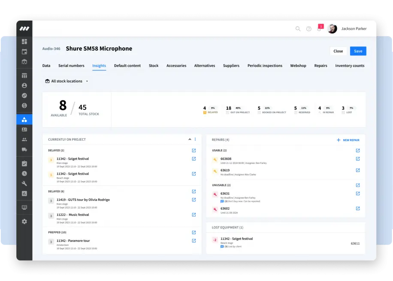The width and height of the screenshot is (393, 281).
Task: Open Jackson Parker profile avatar
Action: (332, 29)
